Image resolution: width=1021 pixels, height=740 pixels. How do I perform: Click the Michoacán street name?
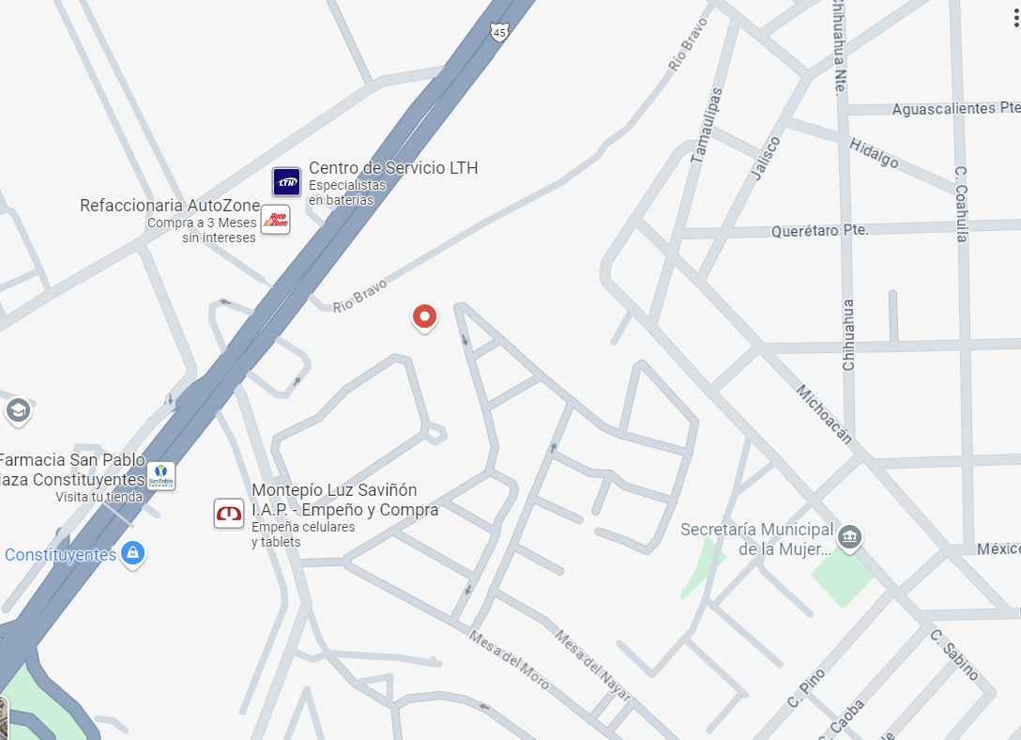[824, 414]
